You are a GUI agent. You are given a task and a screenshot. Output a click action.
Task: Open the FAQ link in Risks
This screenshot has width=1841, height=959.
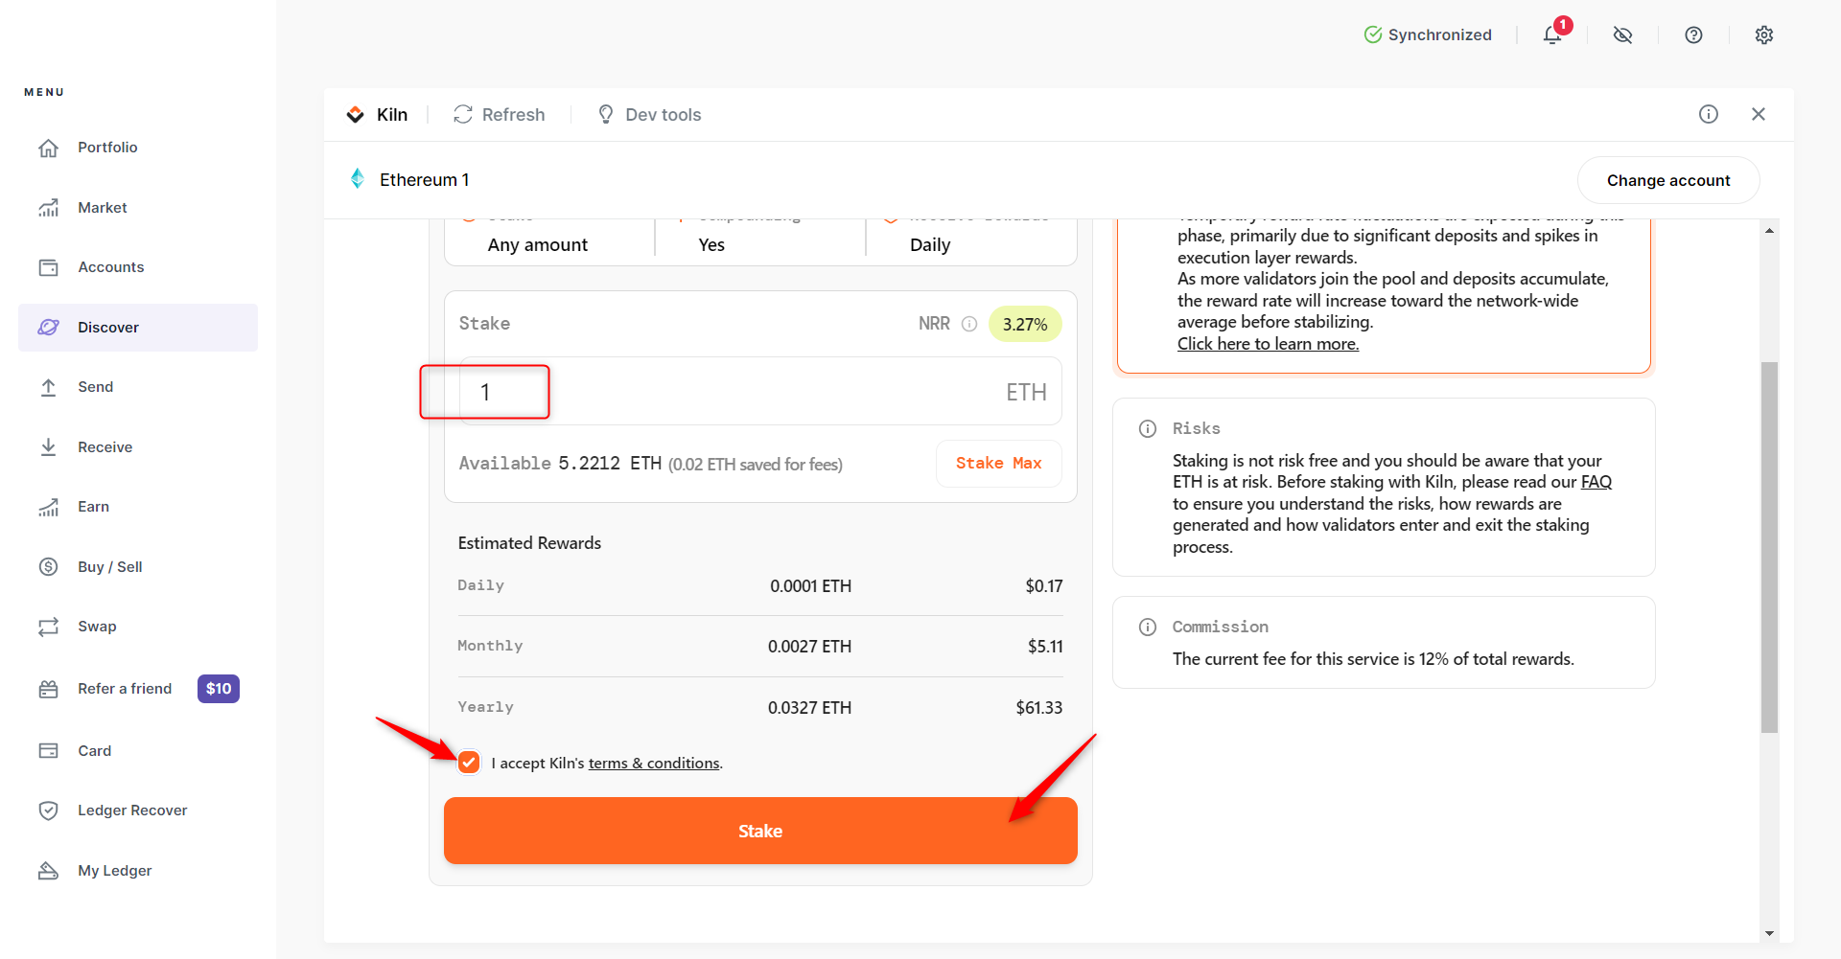pyautogui.click(x=1596, y=482)
